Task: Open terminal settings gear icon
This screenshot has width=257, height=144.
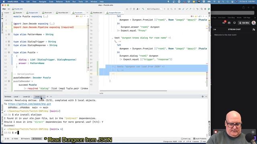Action: 202,96
